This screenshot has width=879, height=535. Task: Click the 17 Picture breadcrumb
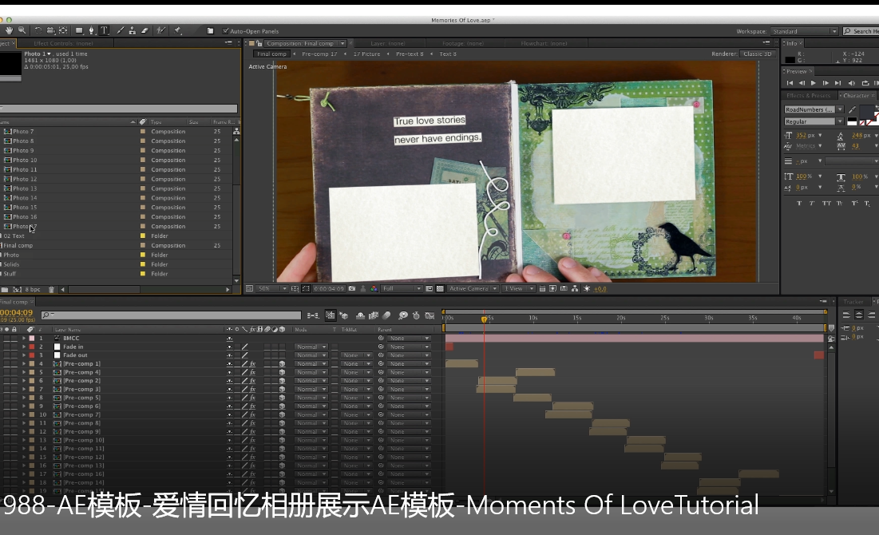coord(366,53)
